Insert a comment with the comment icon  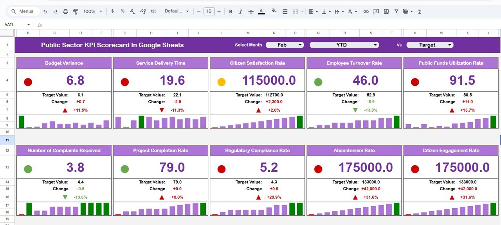click(376, 12)
